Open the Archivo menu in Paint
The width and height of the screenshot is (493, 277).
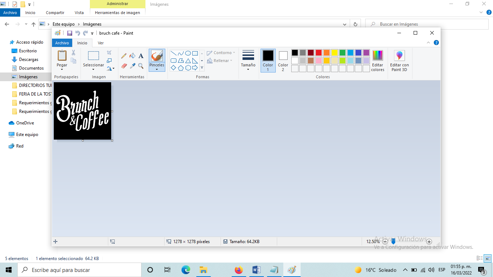point(62,43)
